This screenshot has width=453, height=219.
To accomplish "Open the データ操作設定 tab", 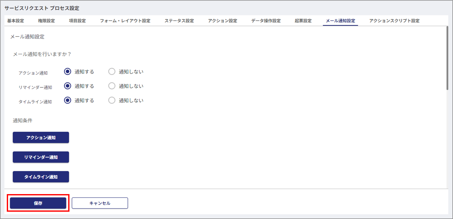I will [x=266, y=21].
